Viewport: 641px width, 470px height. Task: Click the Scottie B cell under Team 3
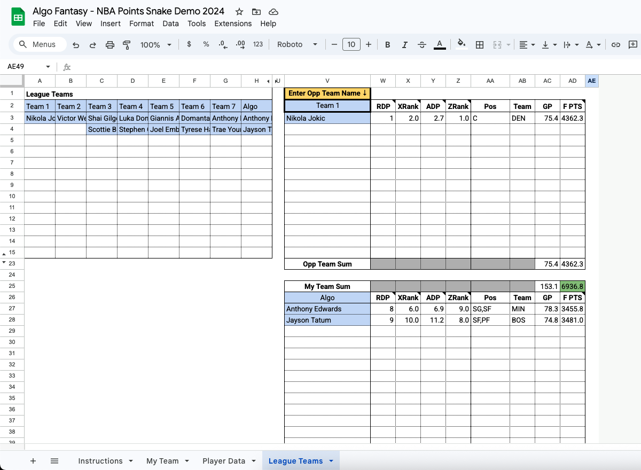coord(101,129)
